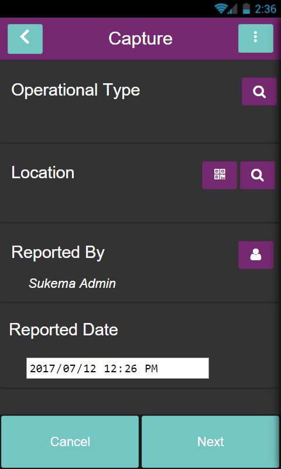Select a person for Reported By
Viewport: 281px width, 469px height.
(x=256, y=255)
